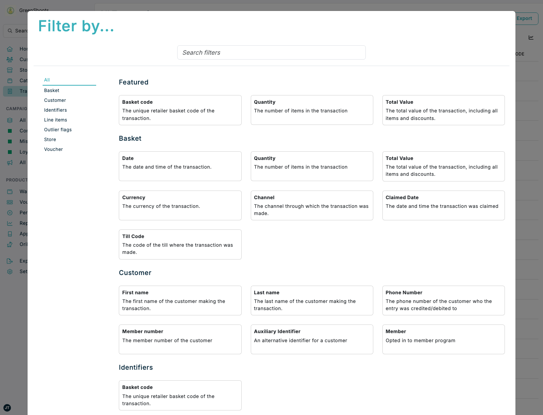This screenshot has height=415, width=543.
Task: Click the Export button
Action: [x=525, y=18]
